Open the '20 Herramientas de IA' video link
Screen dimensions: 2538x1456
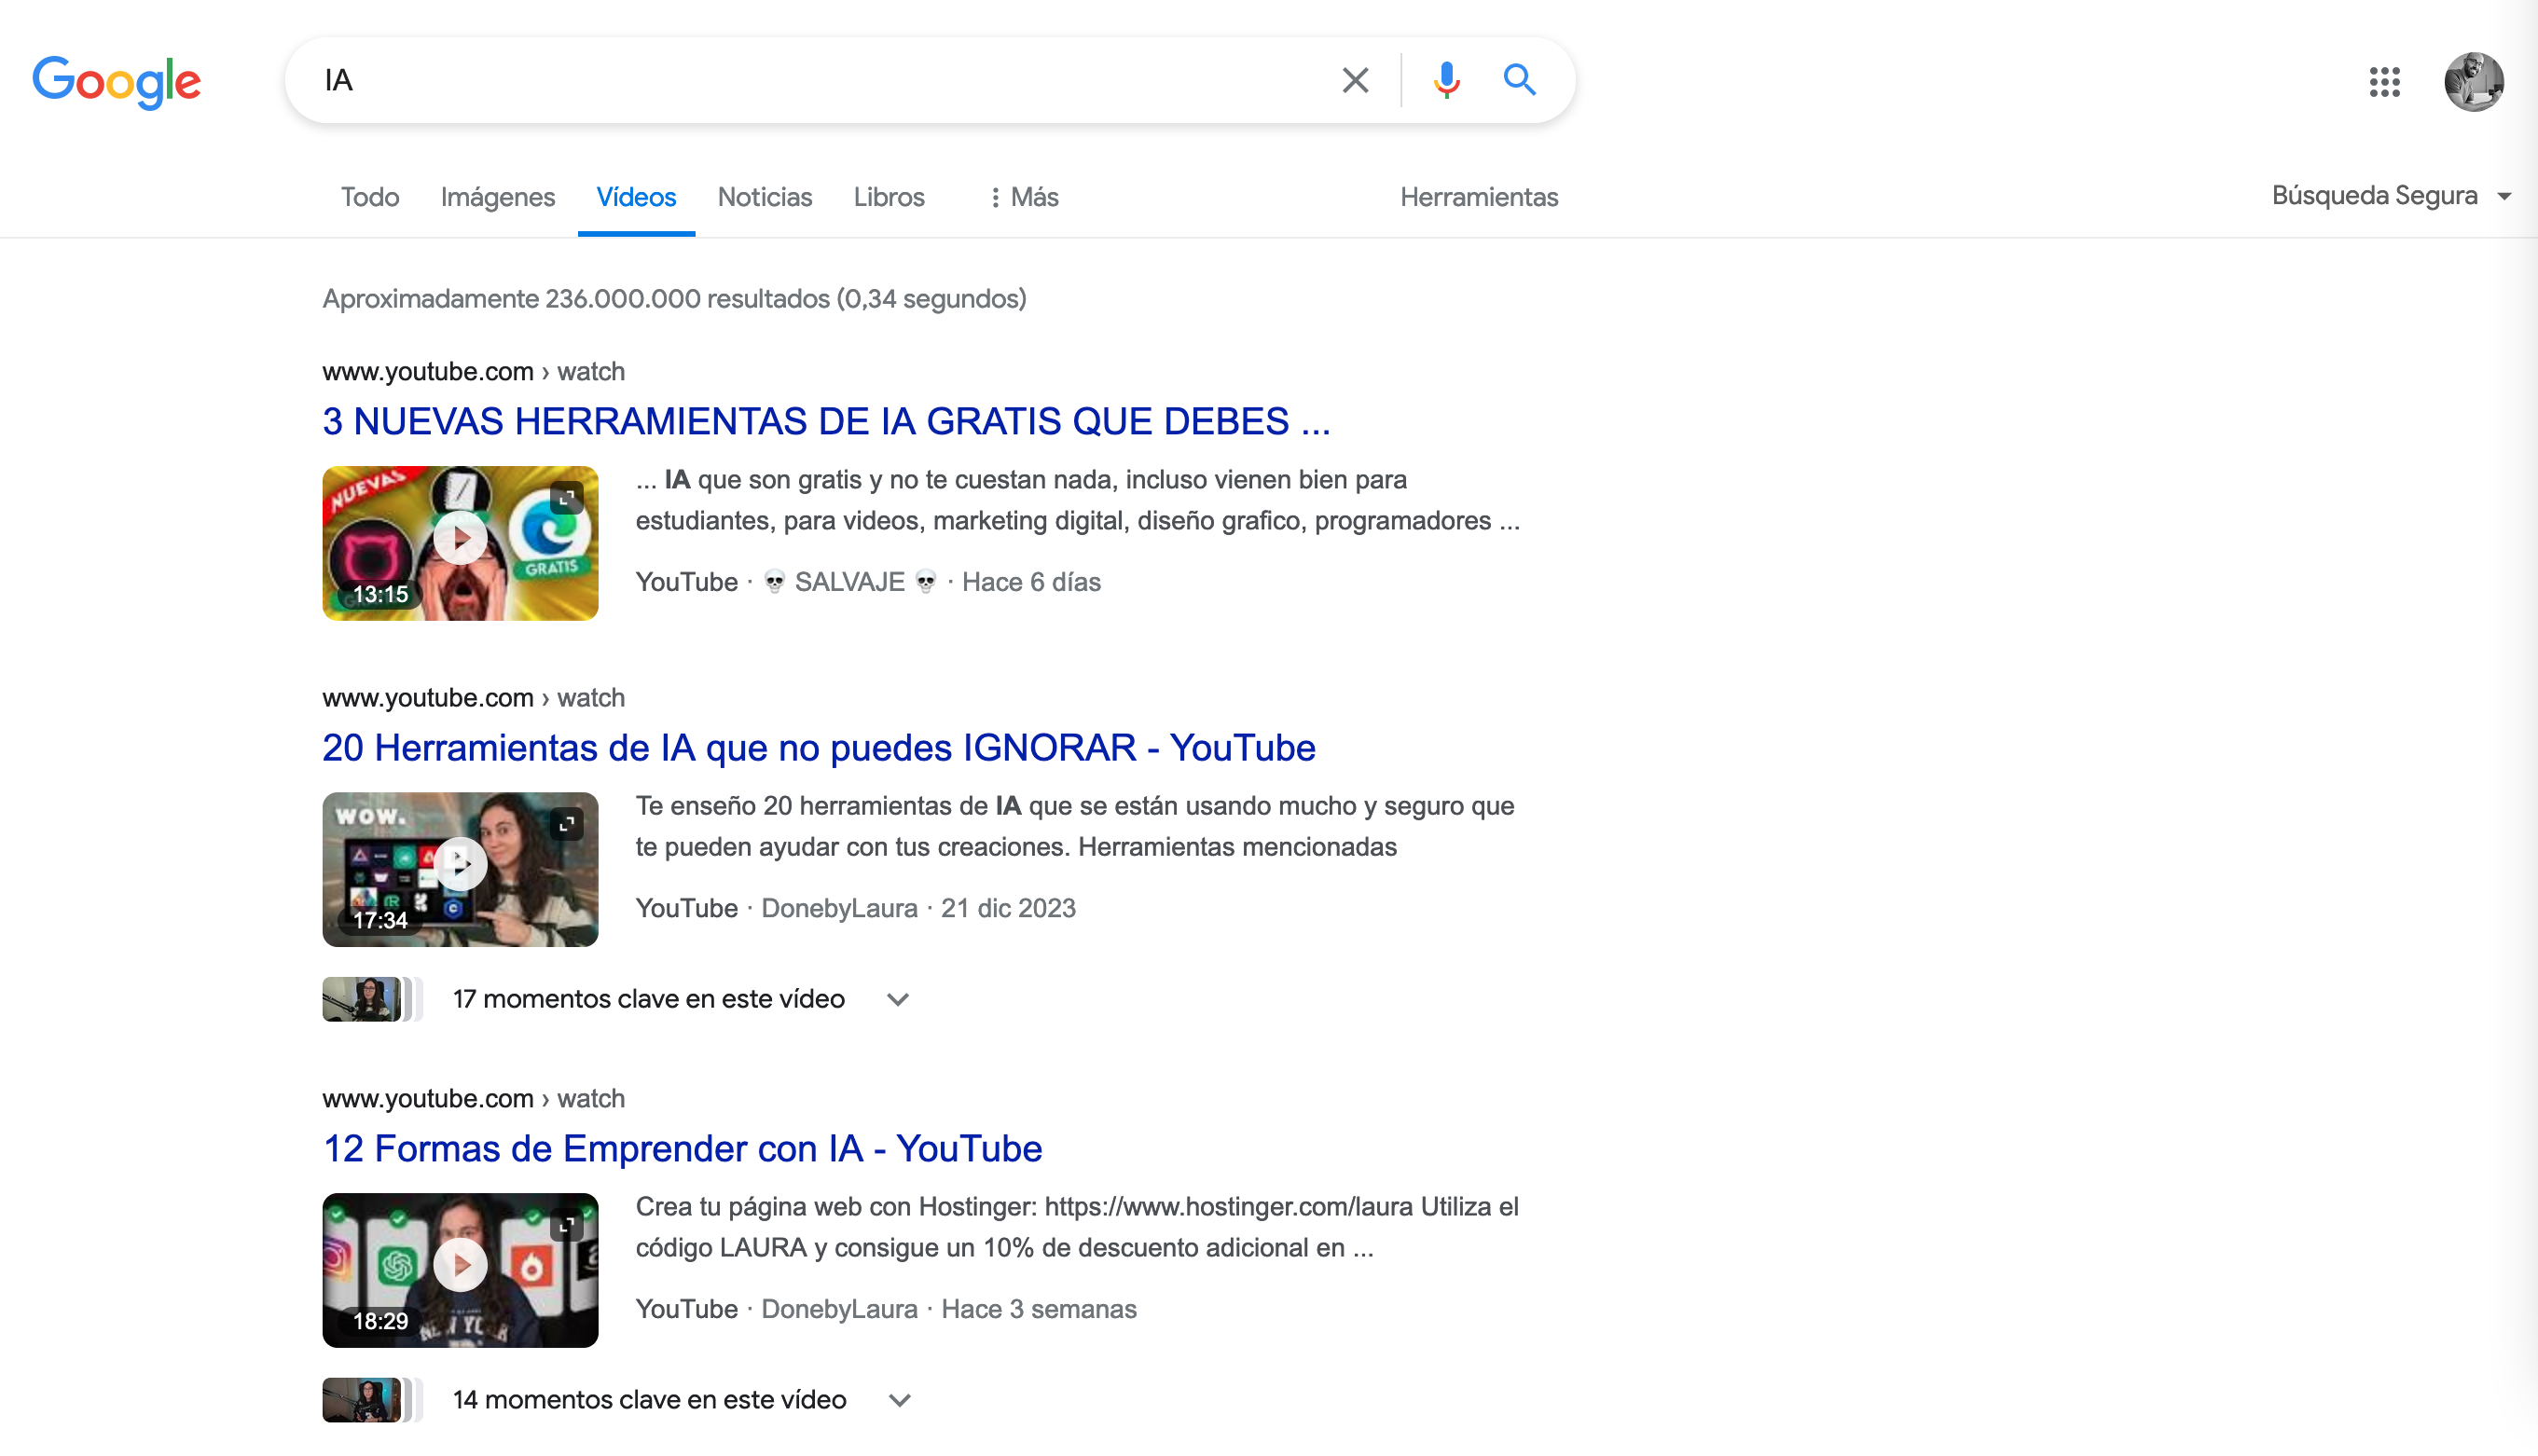818,747
